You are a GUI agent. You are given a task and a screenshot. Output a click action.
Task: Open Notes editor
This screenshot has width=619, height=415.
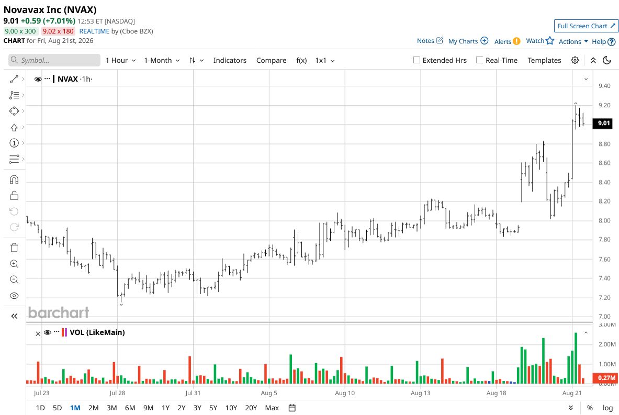coord(430,41)
